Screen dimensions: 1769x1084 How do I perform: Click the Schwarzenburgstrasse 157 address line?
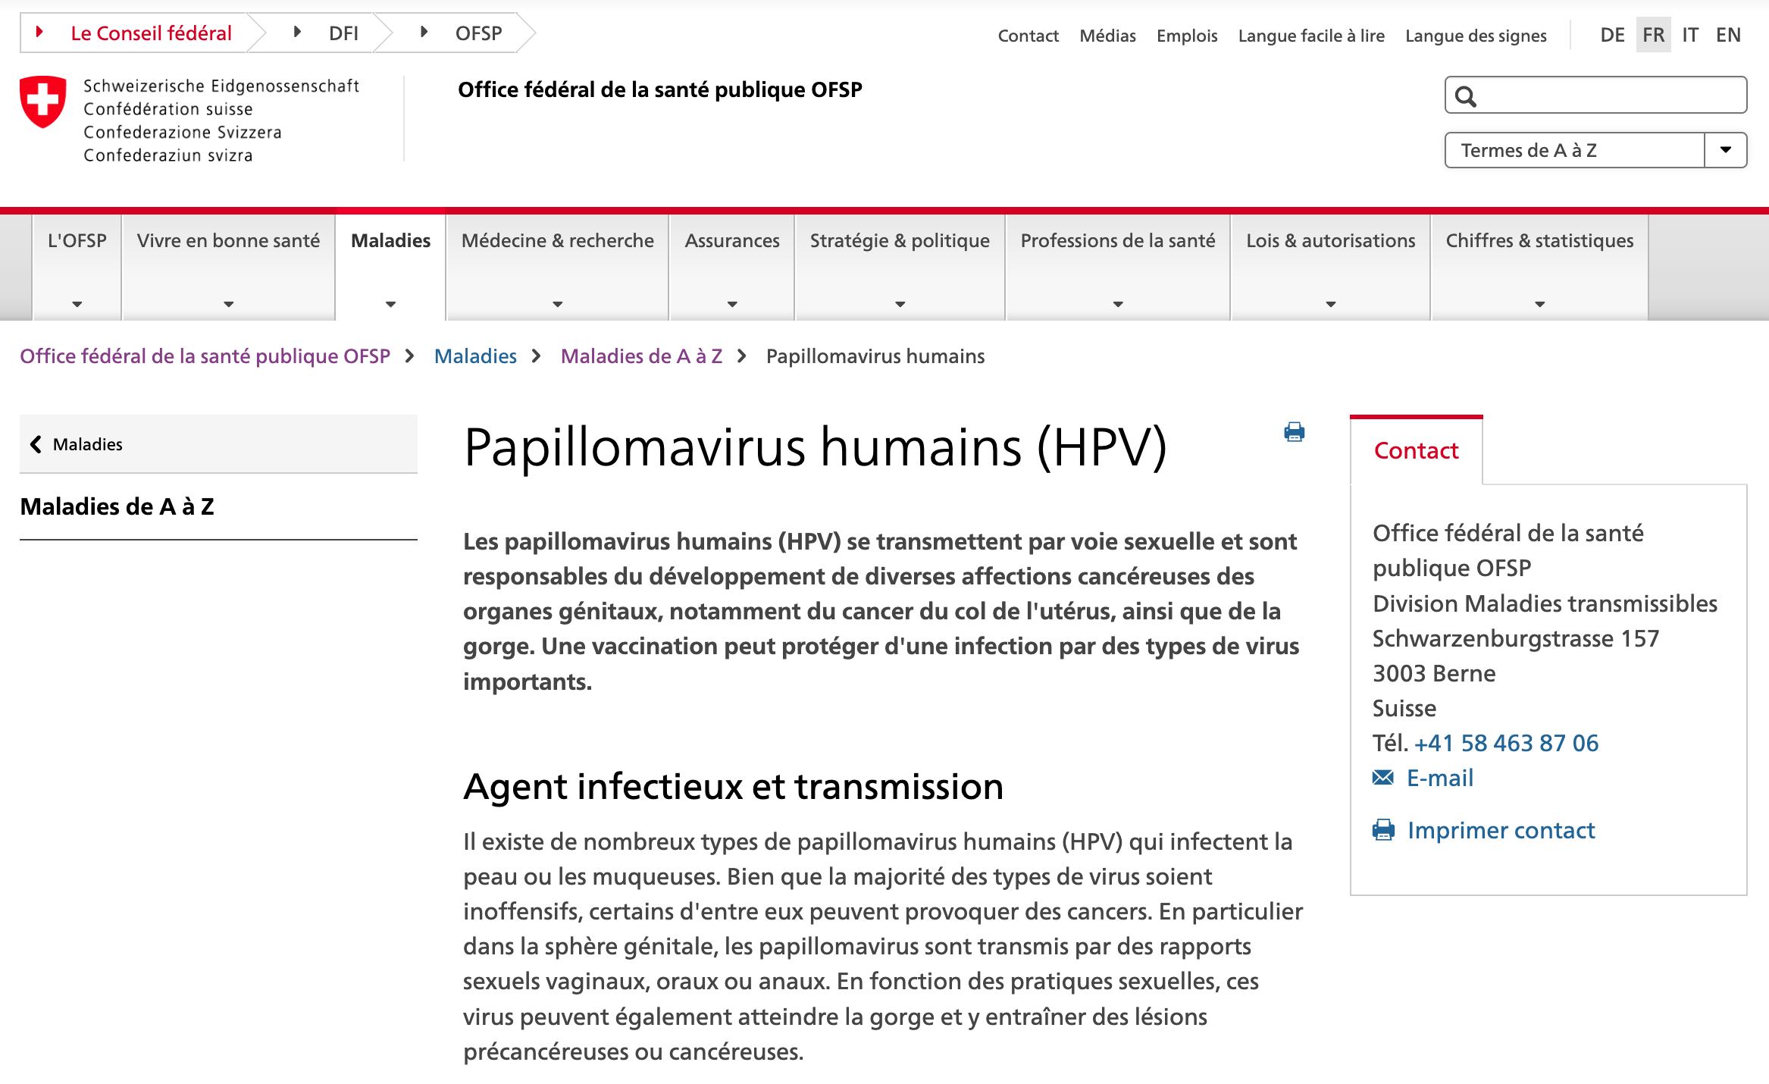(x=1516, y=638)
